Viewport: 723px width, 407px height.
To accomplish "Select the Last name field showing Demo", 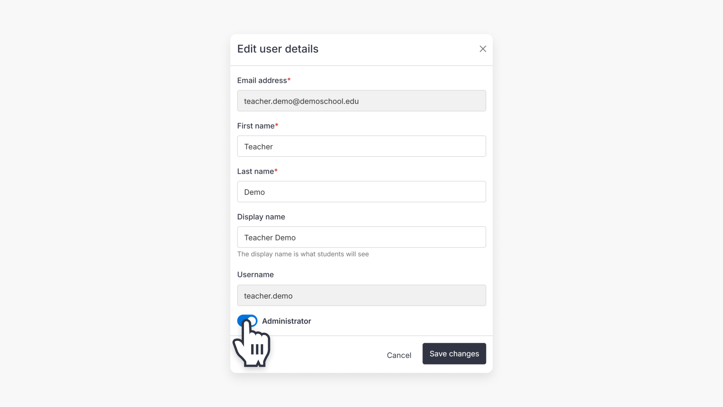I will [361, 191].
